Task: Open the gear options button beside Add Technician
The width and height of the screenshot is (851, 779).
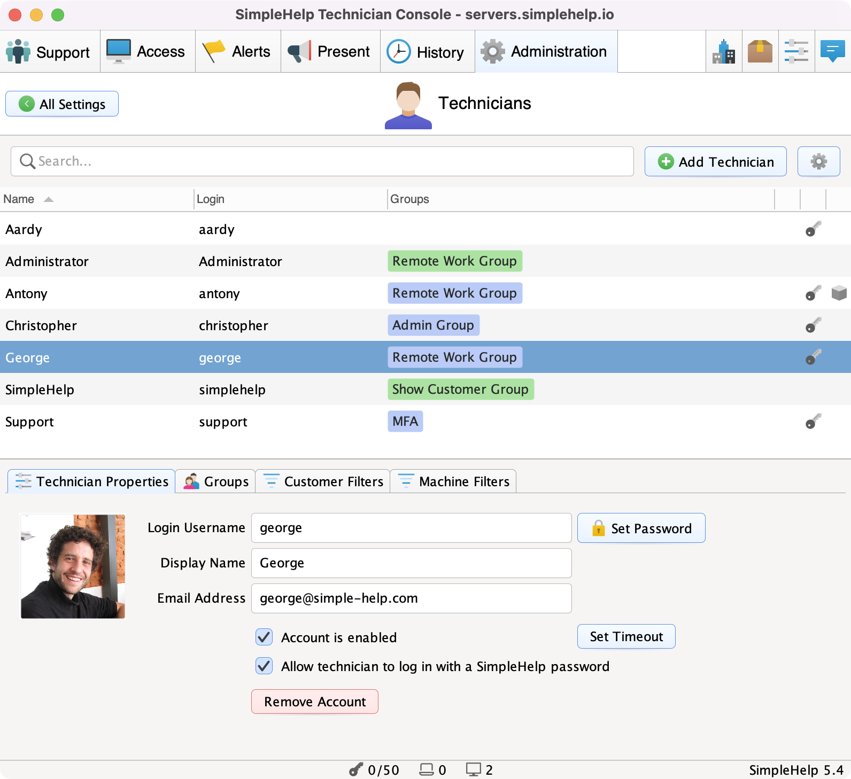Action: coord(819,161)
